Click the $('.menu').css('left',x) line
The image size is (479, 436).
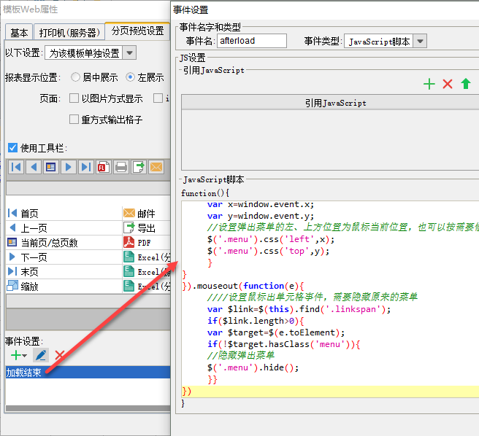click(x=271, y=239)
